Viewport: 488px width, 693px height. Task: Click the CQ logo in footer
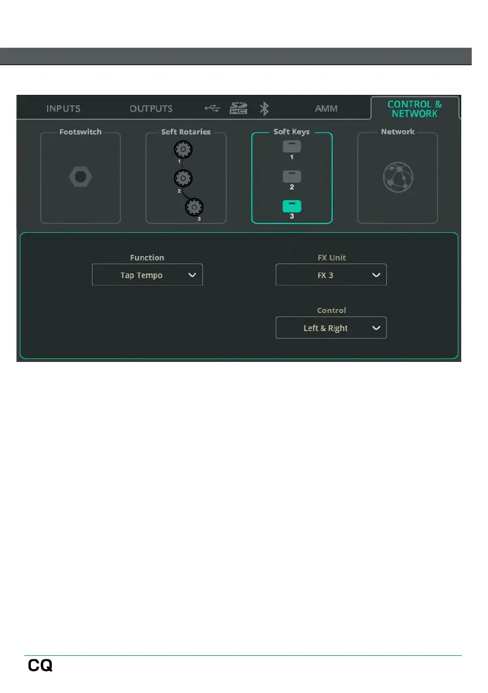click(x=40, y=665)
